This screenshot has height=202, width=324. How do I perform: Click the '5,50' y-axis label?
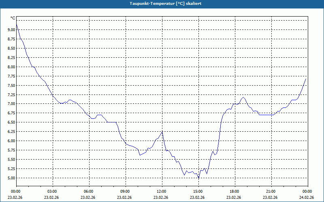(x=11, y=159)
